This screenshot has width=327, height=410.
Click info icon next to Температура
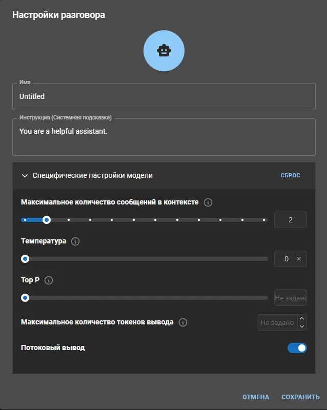click(75, 241)
